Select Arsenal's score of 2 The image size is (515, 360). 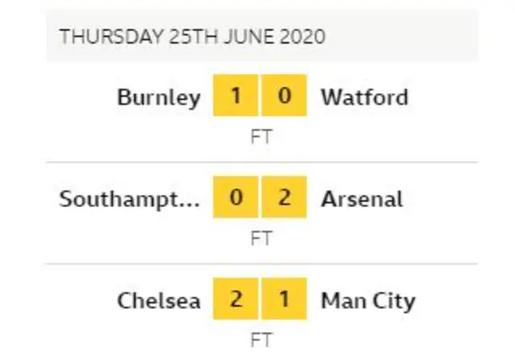click(283, 199)
